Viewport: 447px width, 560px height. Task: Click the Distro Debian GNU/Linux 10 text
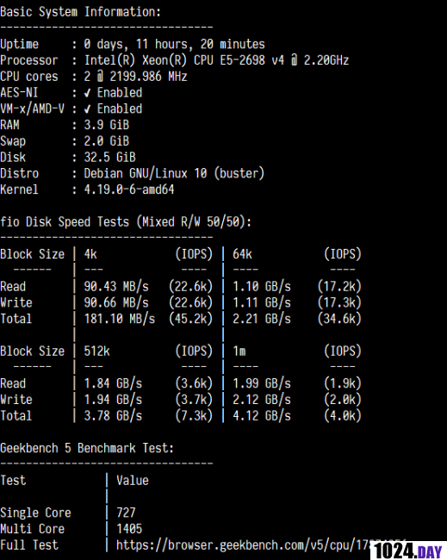click(174, 173)
